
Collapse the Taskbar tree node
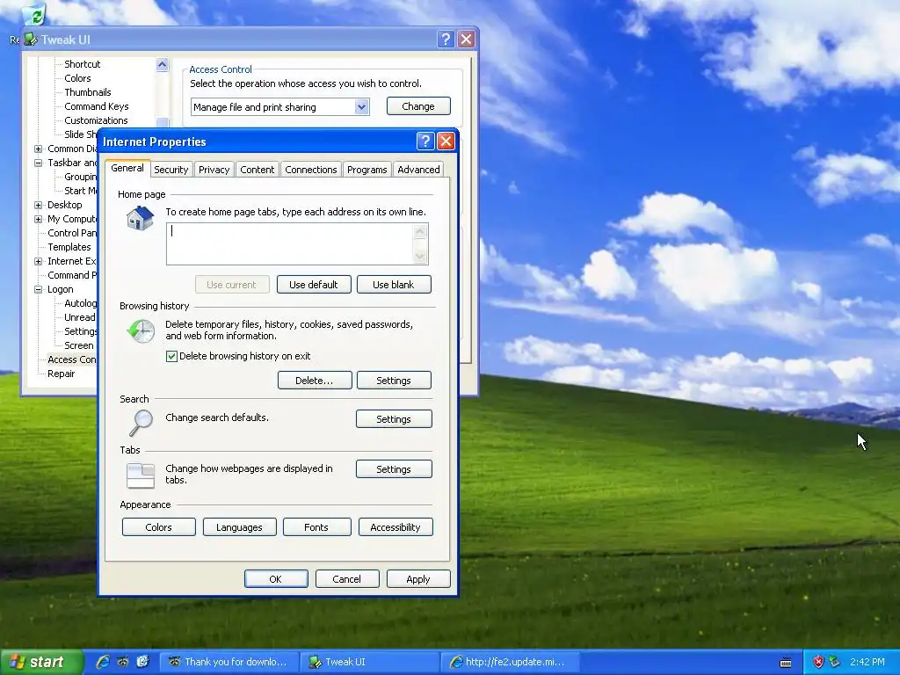click(x=39, y=163)
